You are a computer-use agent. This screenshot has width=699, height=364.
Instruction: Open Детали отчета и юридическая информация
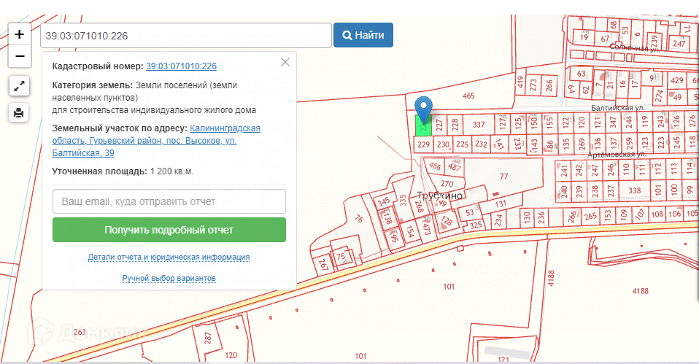(169, 257)
